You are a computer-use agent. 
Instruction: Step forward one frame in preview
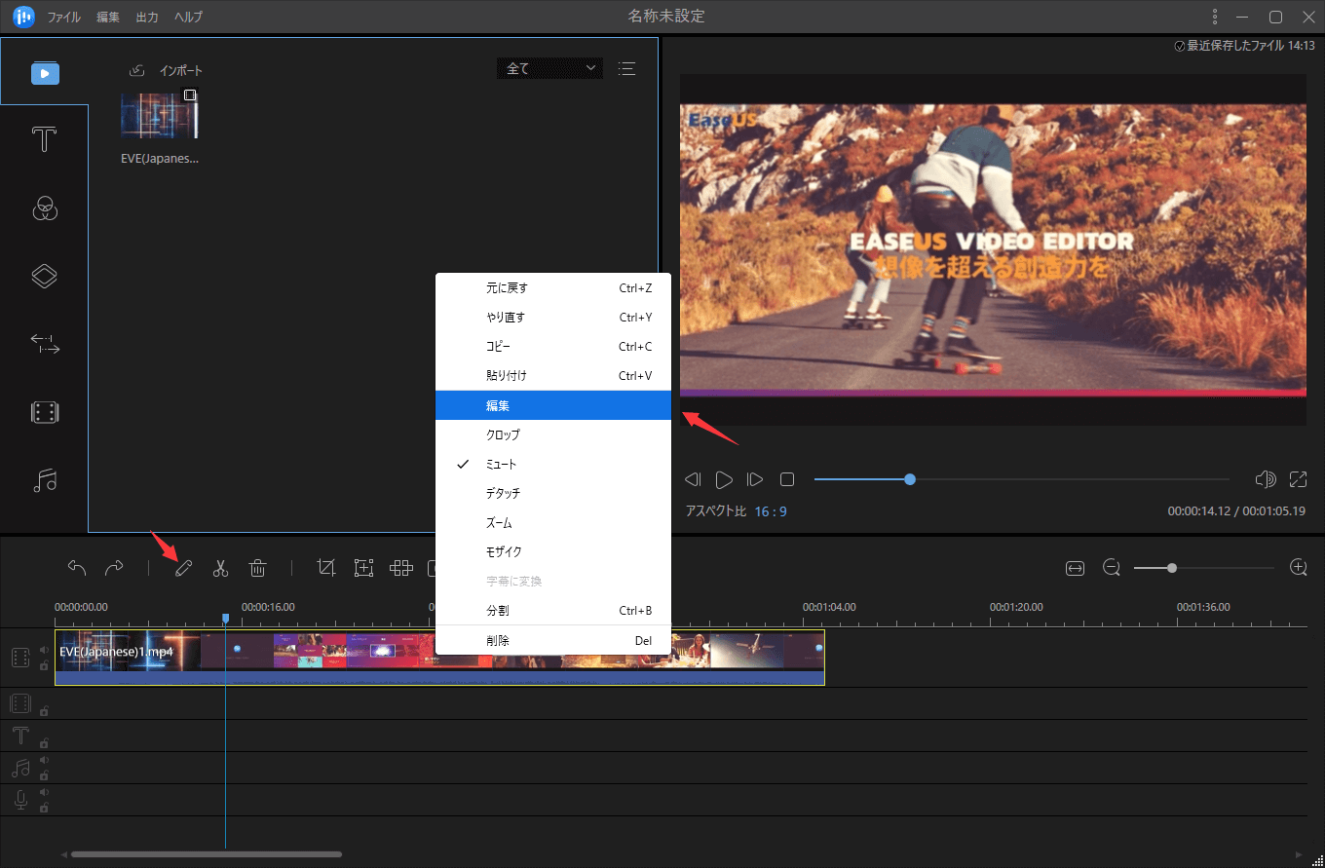[x=755, y=479]
